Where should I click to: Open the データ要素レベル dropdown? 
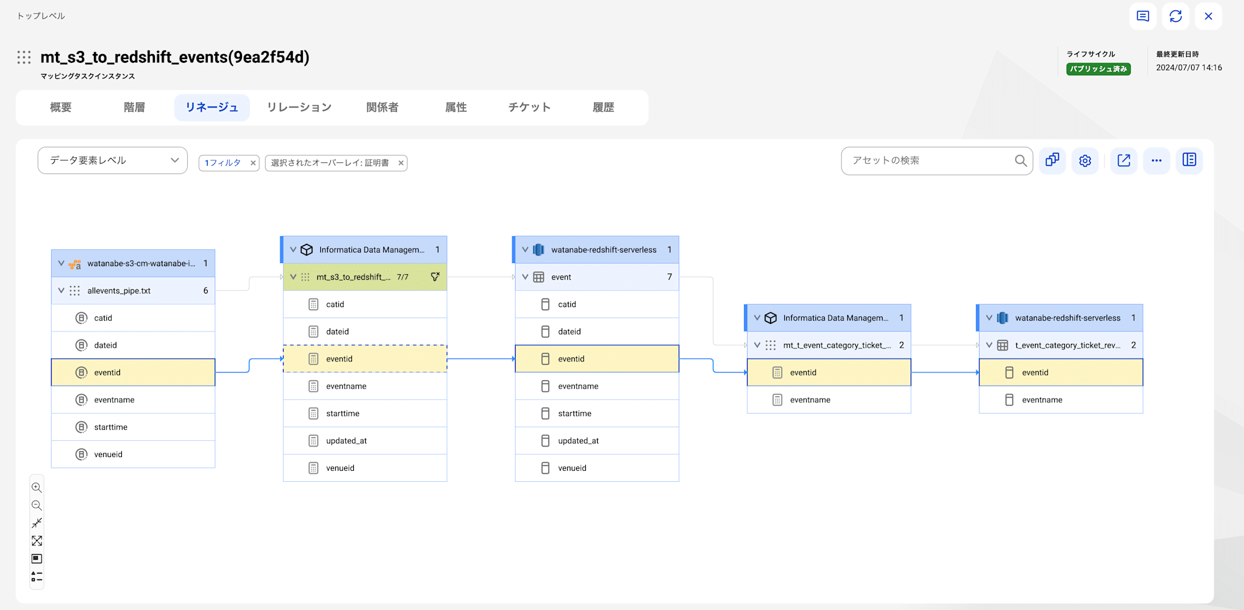pos(113,160)
